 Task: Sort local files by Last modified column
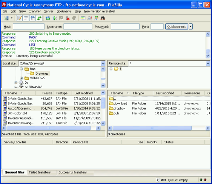86,93
